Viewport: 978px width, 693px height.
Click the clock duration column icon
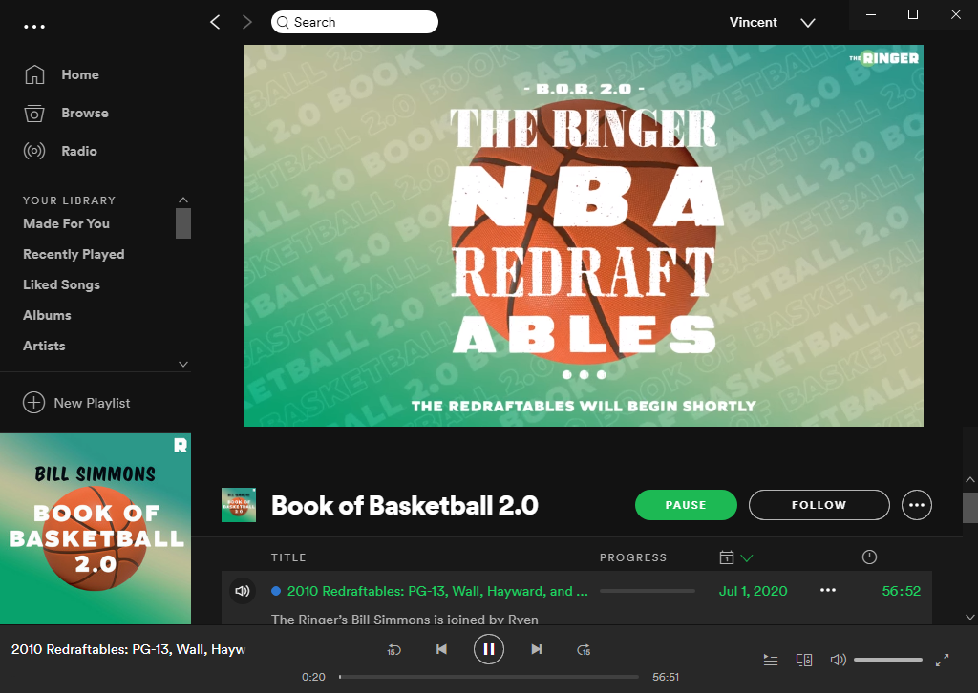pyautogui.click(x=869, y=557)
